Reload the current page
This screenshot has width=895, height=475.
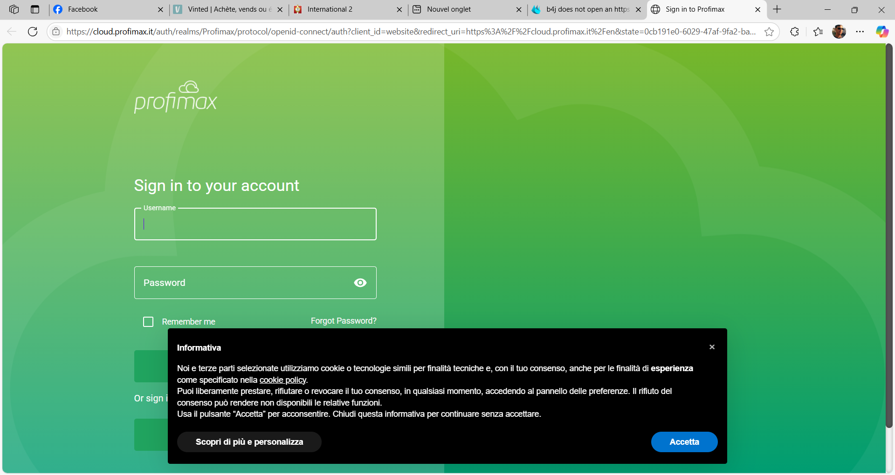(33, 32)
